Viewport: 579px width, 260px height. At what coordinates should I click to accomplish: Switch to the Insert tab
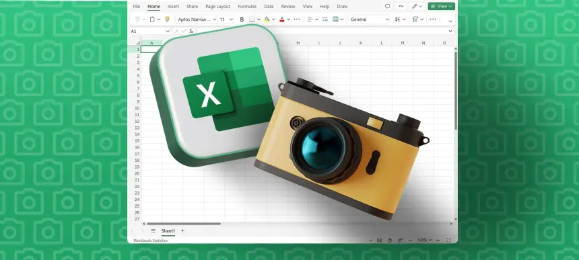click(x=173, y=6)
